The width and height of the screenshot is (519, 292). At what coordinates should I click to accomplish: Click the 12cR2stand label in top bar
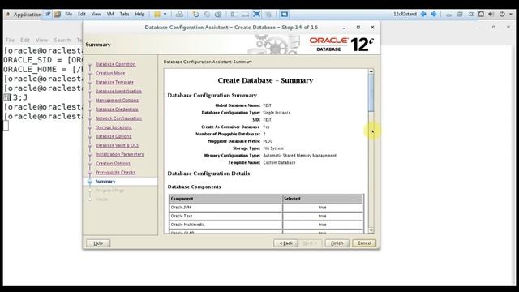click(x=405, y=15)
